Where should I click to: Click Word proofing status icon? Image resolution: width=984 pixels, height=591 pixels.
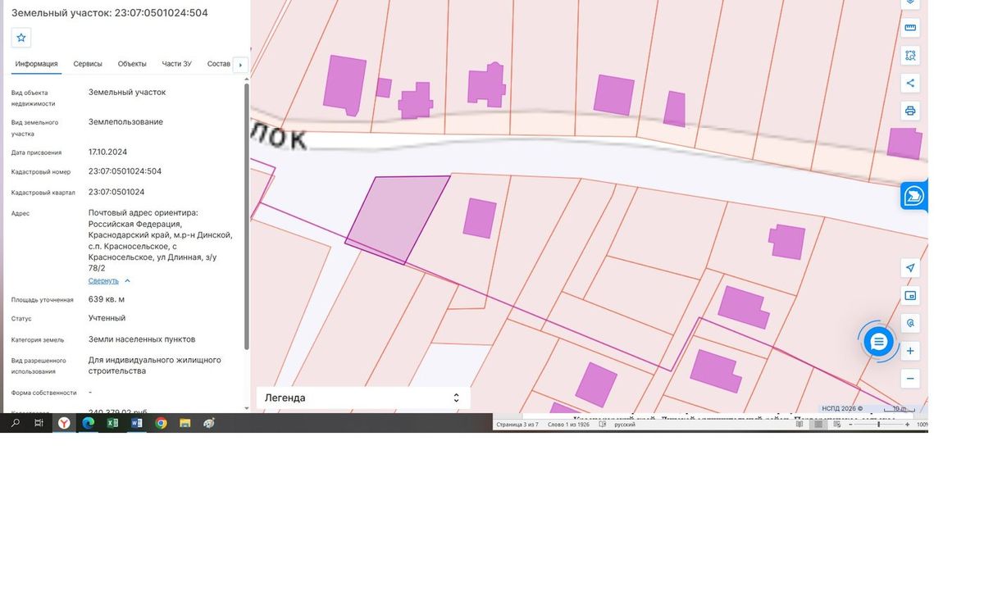click(603, 425)
